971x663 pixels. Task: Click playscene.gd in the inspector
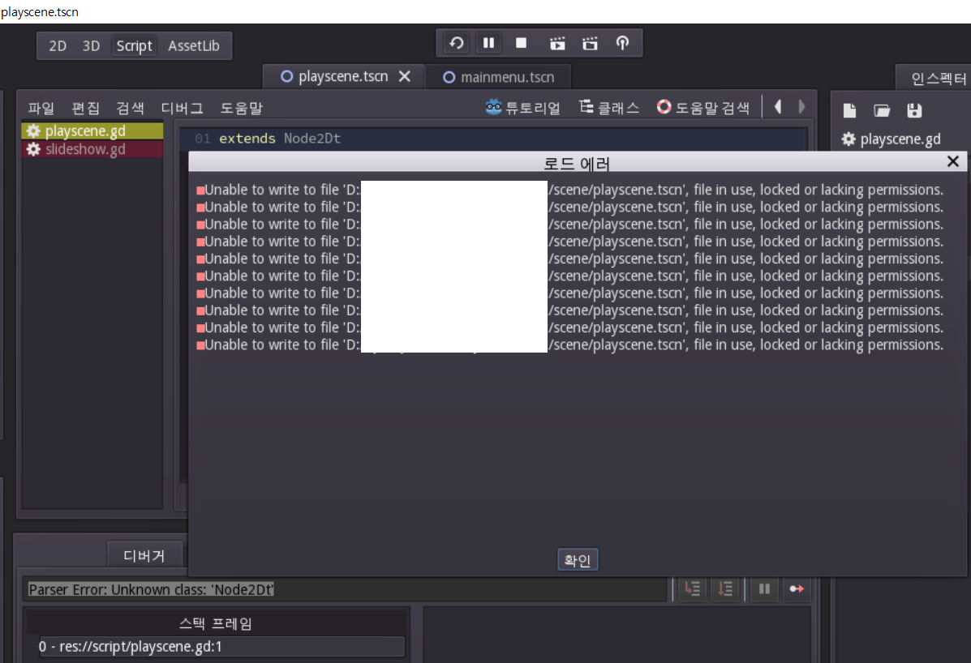(891, 139)
